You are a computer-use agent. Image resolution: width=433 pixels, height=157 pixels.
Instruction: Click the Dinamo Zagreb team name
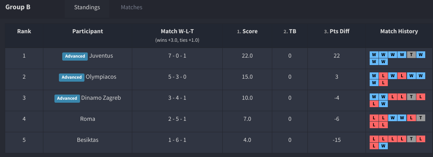click(101, 98)
